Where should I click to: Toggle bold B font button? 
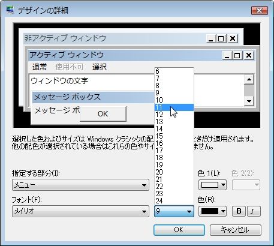pyautogui.click(x=239, y=211)
